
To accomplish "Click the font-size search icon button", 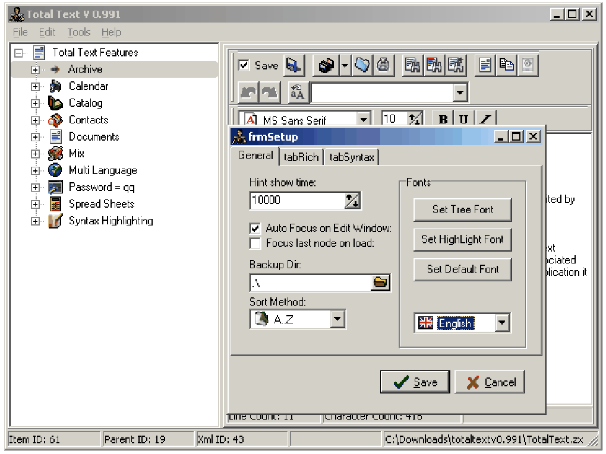I will point(298,93).
